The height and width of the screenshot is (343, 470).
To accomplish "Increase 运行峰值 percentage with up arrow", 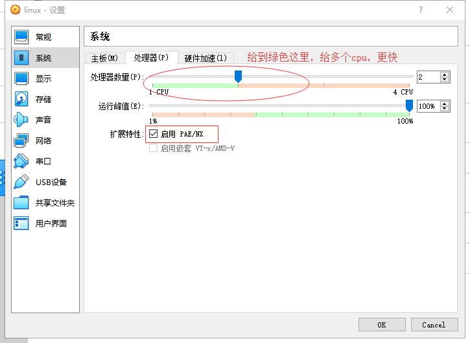I will 444,104.
